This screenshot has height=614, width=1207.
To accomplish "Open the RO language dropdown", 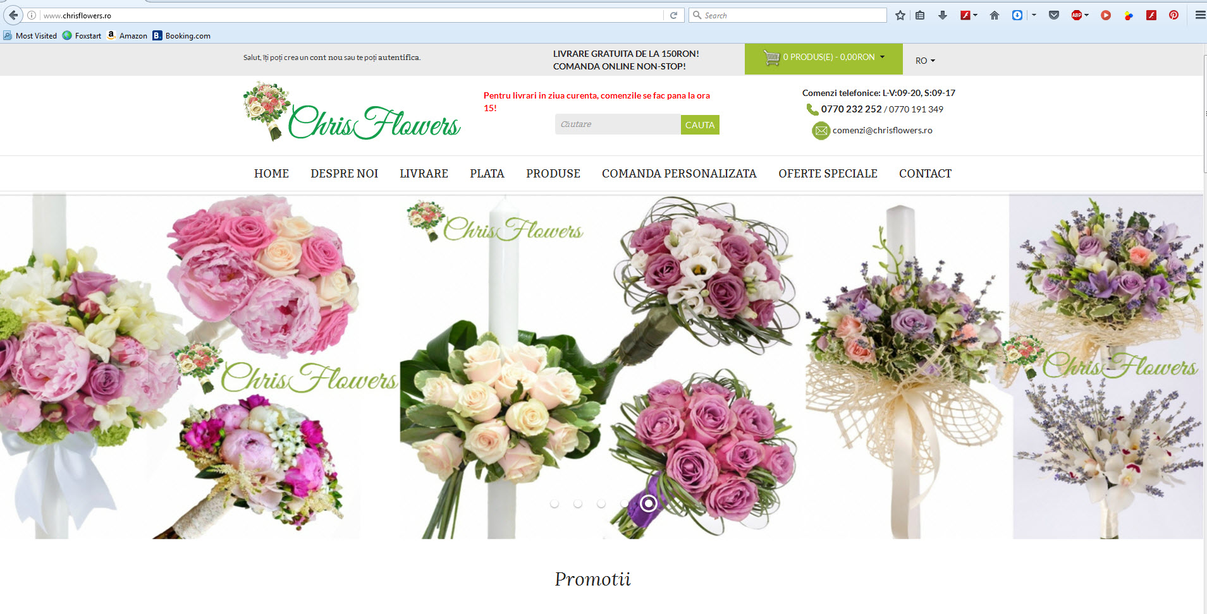I will pyautogui.click(x=925, y=61).
